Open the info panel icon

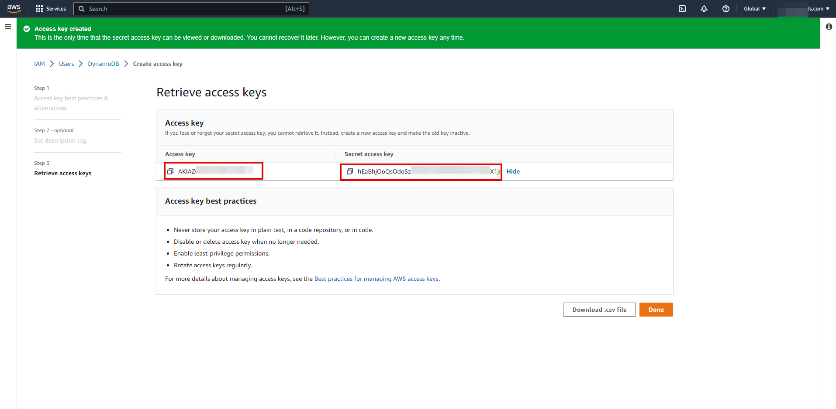829,27
